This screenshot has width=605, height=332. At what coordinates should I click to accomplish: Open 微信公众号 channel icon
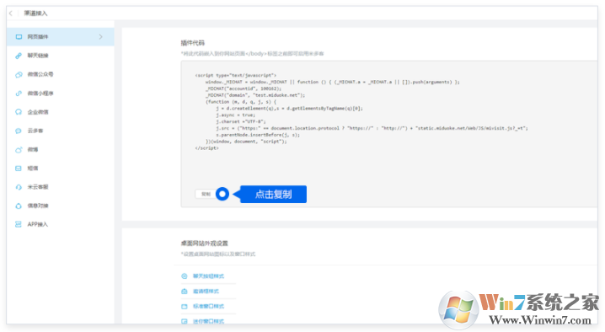[19, 74]
